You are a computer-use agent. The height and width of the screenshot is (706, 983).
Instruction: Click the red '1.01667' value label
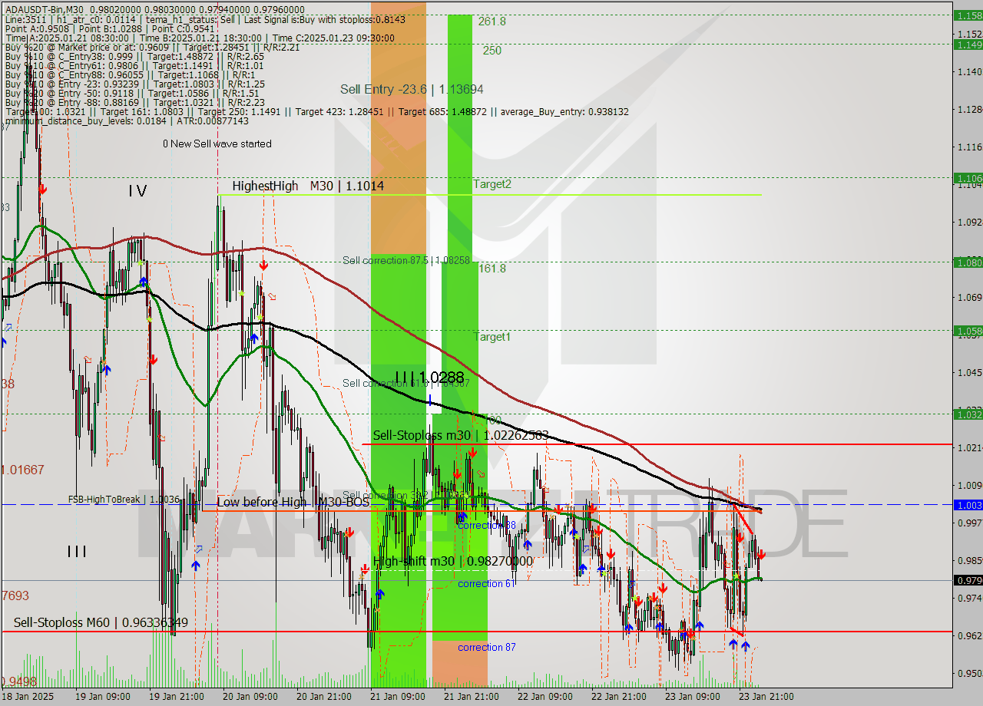[x=23, y=469]
